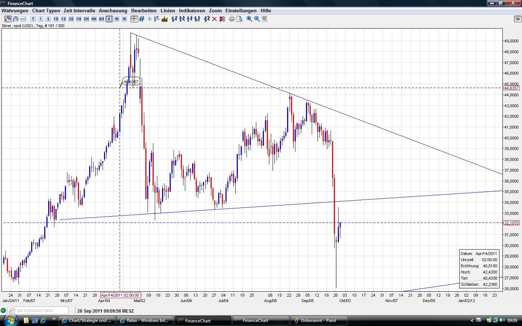Select the rising trend line tool

174,19
